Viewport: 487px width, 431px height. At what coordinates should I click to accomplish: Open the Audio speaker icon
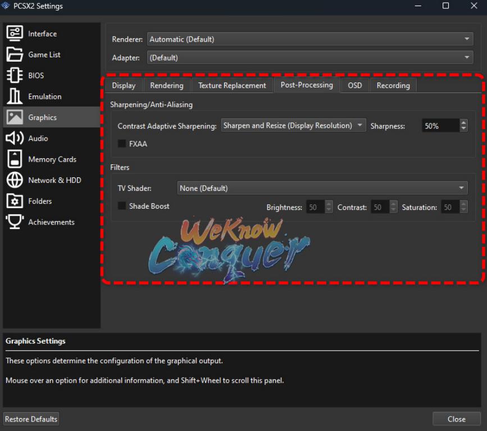click(x=15, y=138)
